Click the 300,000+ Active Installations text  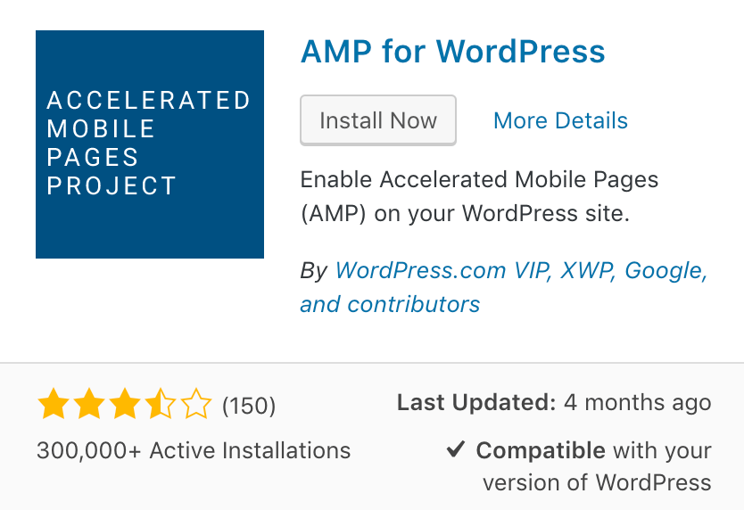click(x=194, y=450)
